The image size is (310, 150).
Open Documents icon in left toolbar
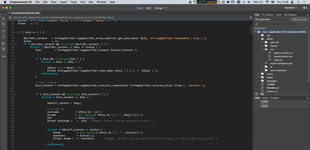(x=3, y=19)
